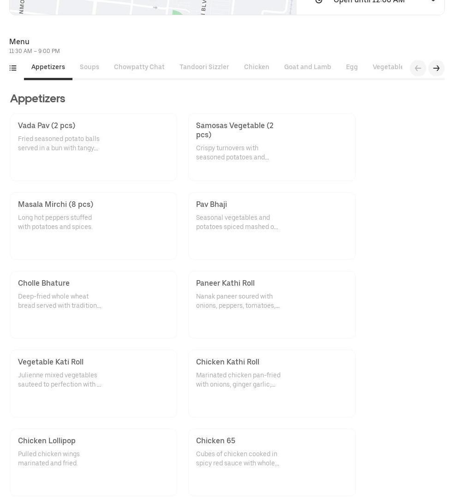The width and height of the screenshot is (454, 499).
Task: Click the Appetizers tab
Action: click(48, 67)
